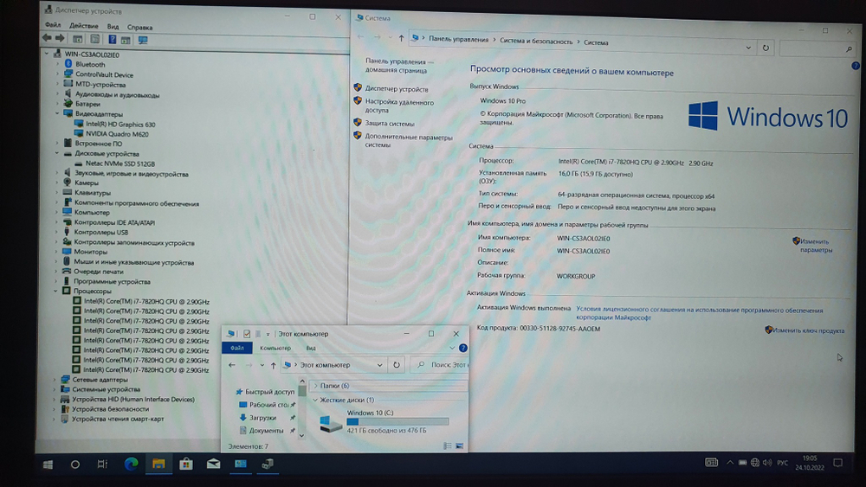Select the Очереди печати category
Viewport: 866px width, 487px height.
coord(99,272)
